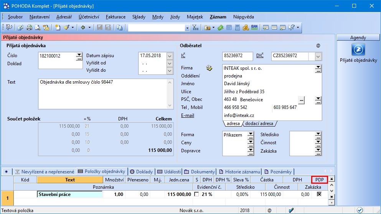The height and width of the screenshot is (214, 381).
Task: Open the DIČ dropdown arrow
Action: (318, 57)
